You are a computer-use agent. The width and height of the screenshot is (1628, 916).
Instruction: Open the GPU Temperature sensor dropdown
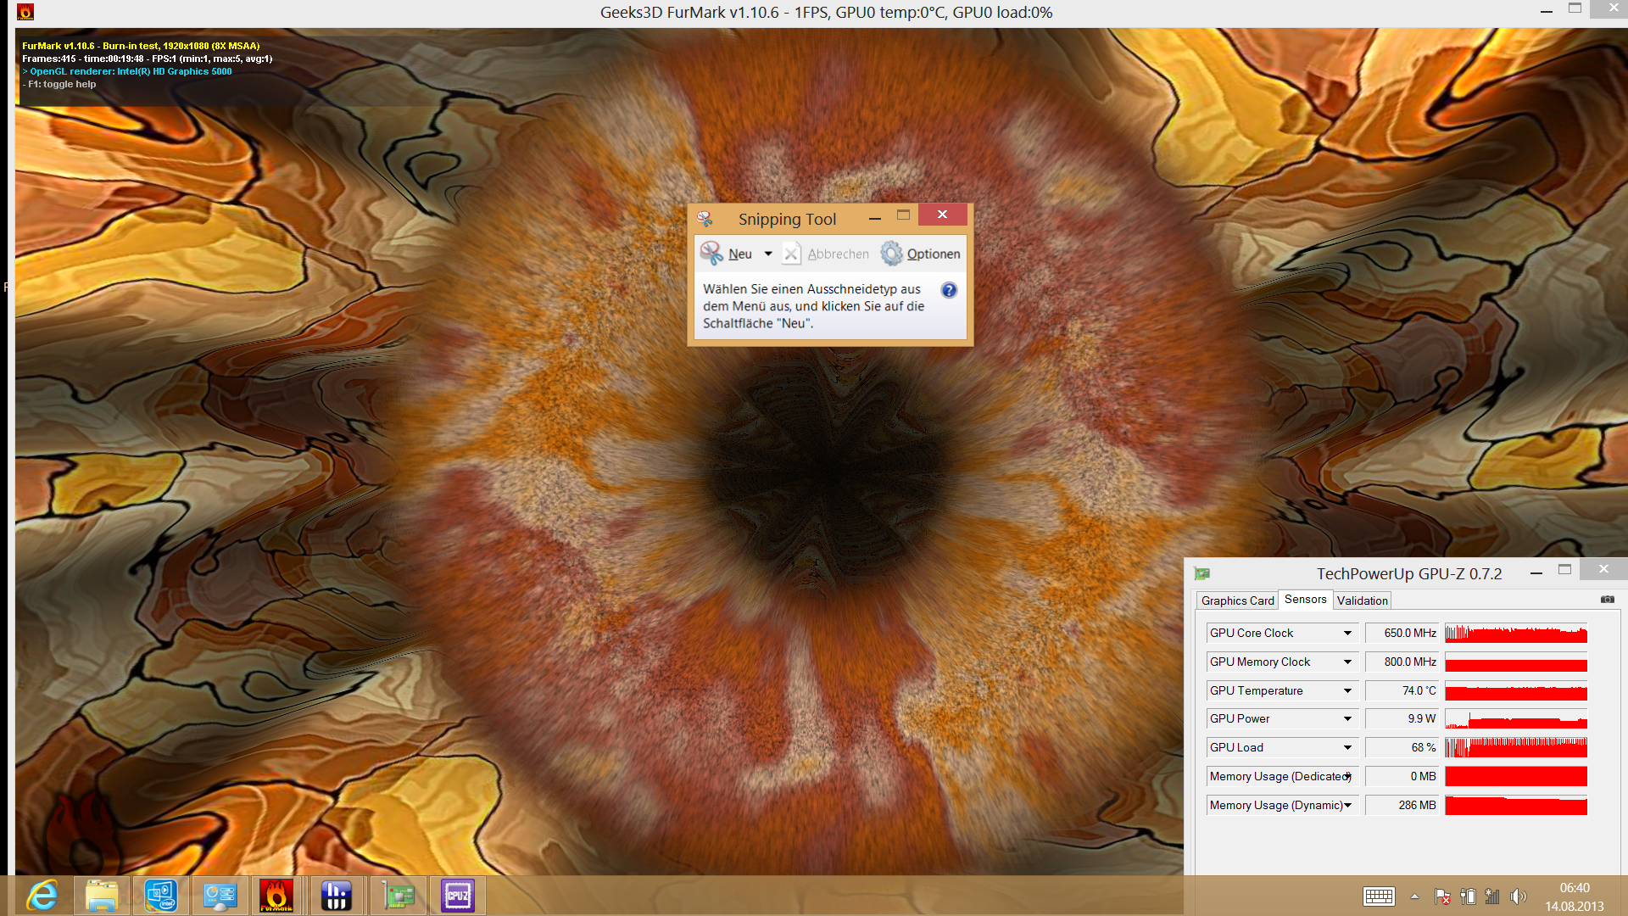point(1347,691)
